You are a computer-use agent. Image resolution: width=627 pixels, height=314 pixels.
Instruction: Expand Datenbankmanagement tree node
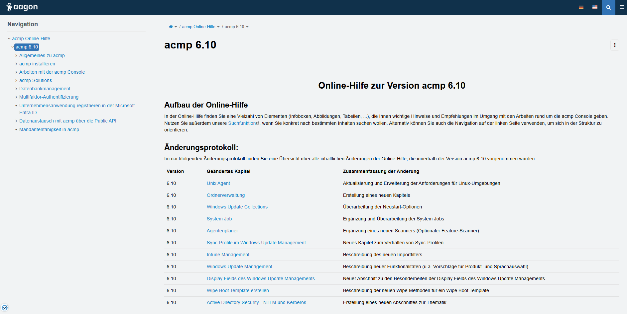(x=16, y=89)
